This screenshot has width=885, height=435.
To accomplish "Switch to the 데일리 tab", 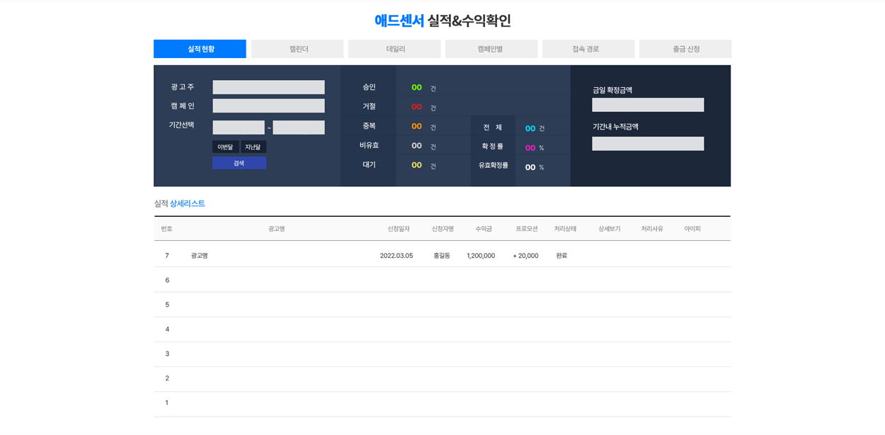I will tap(394, 49).
